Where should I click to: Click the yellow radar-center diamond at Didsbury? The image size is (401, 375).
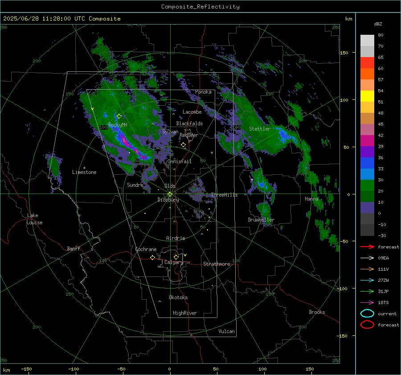pyautogui.click(x=170, y=194)
